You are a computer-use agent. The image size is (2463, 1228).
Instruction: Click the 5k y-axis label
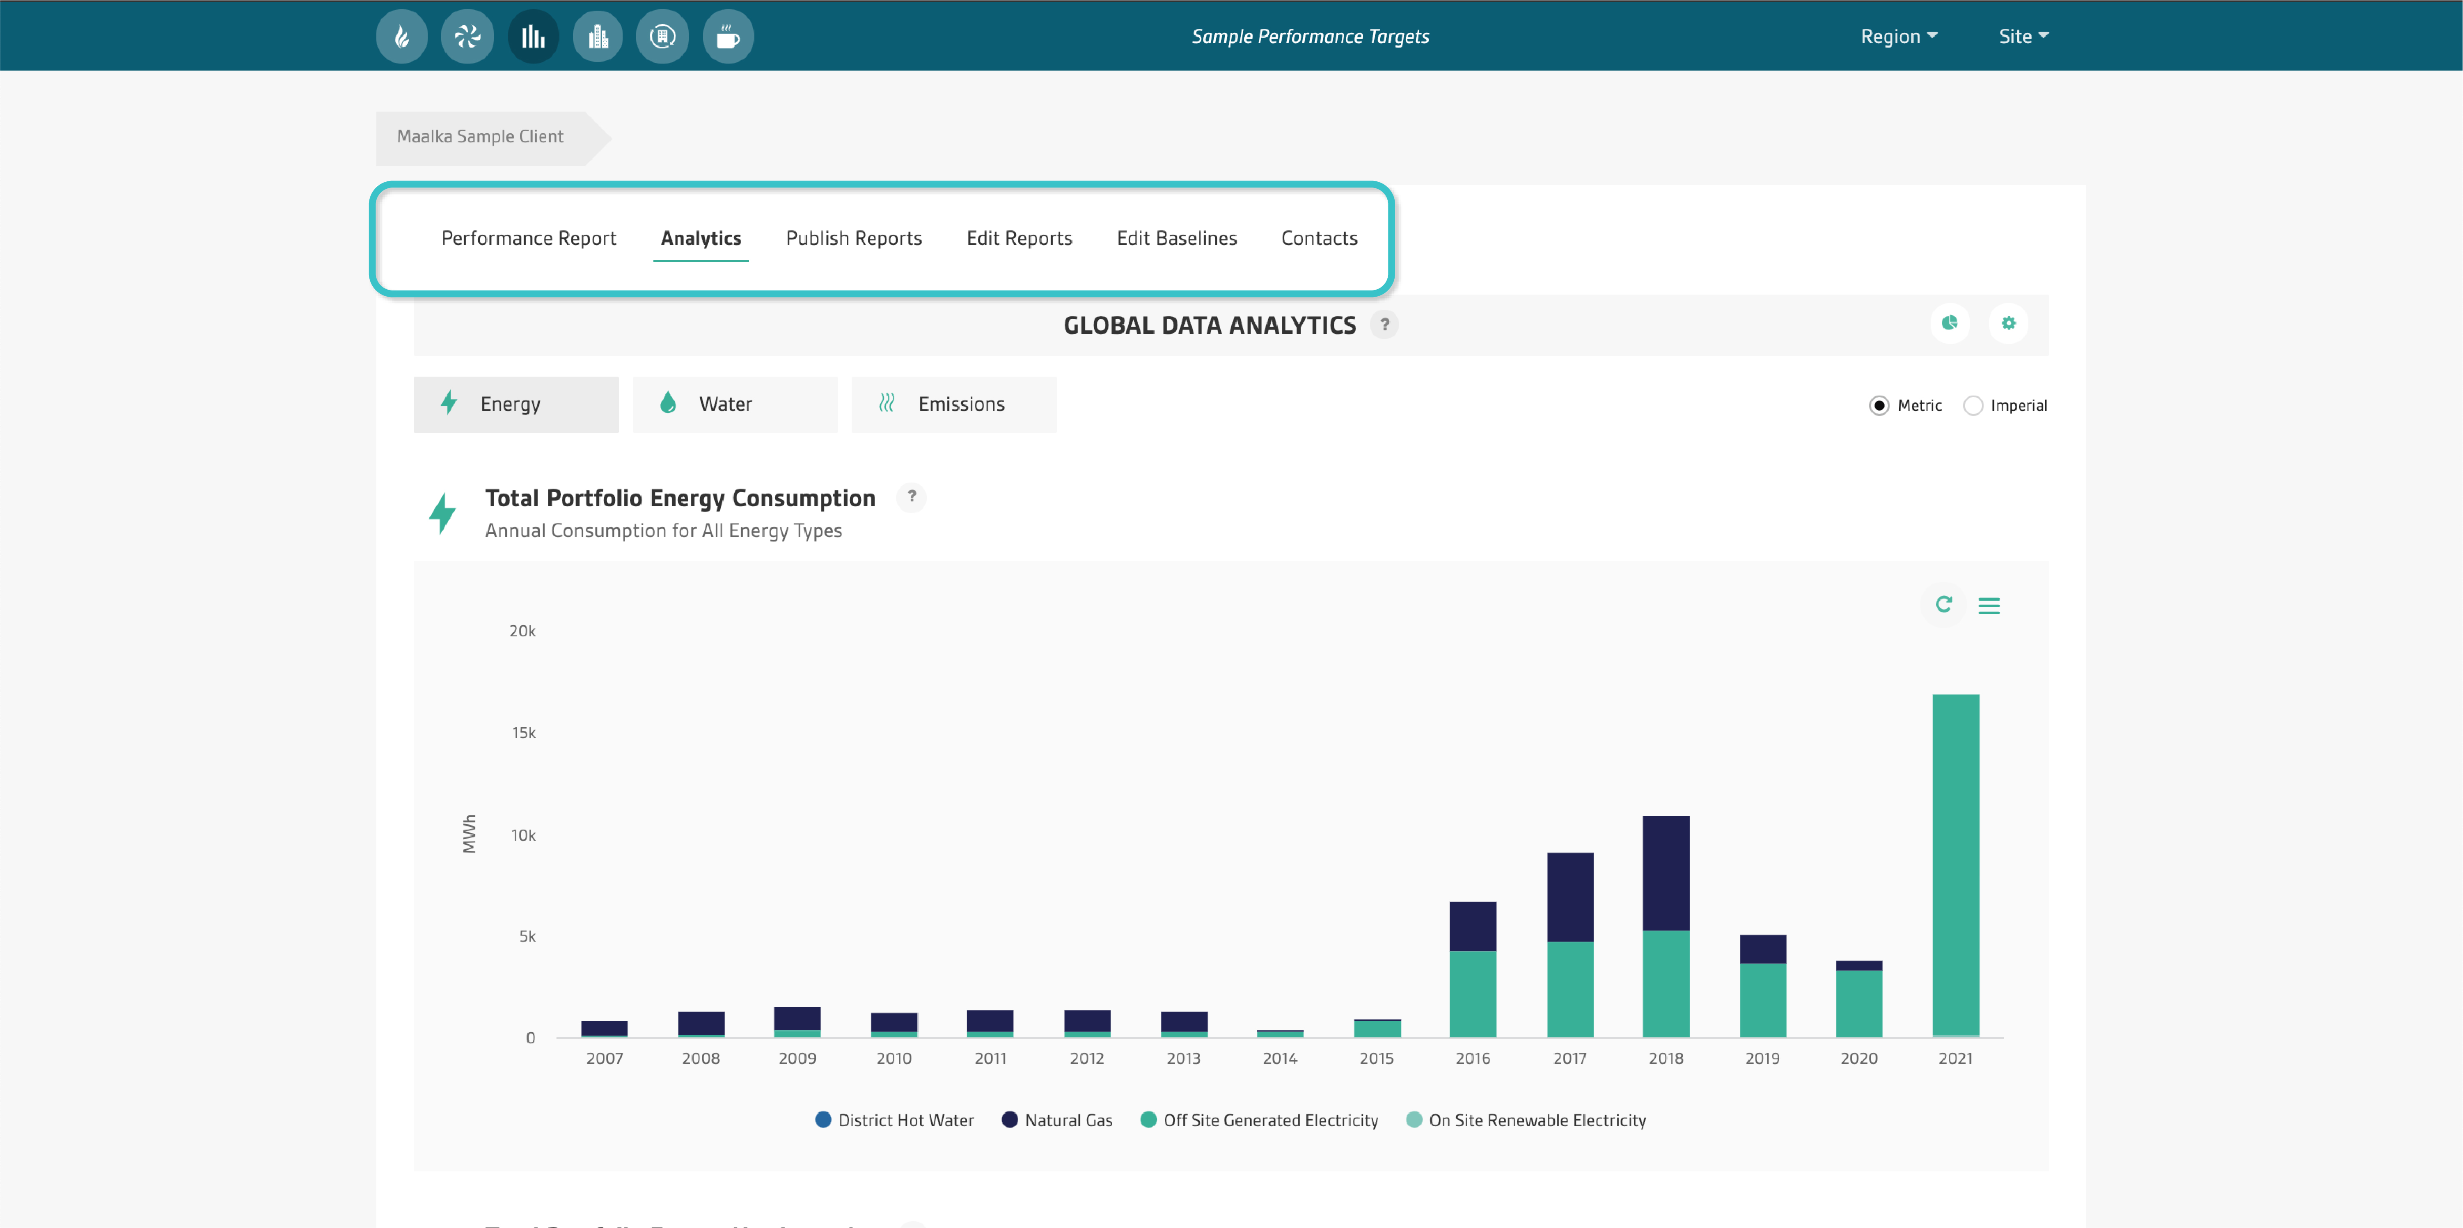[528, 937]
